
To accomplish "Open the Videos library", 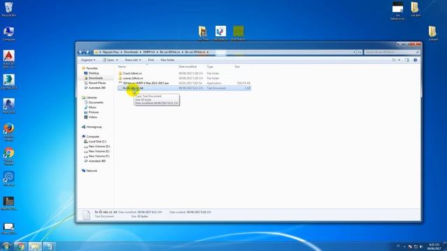I will pos(93,117).
